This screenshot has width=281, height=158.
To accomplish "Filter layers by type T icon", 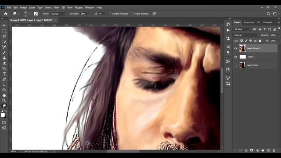I will (x=264, y=29).
